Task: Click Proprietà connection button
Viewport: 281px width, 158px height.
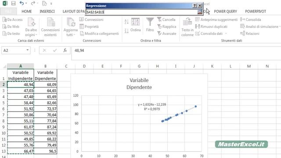Action: [x=89, y=26]
